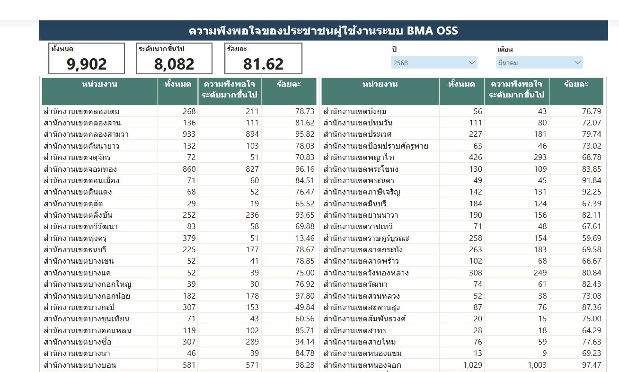Select row สำนักงานเขตคลองสามวา
619x372 pixels.
[179, 134]
